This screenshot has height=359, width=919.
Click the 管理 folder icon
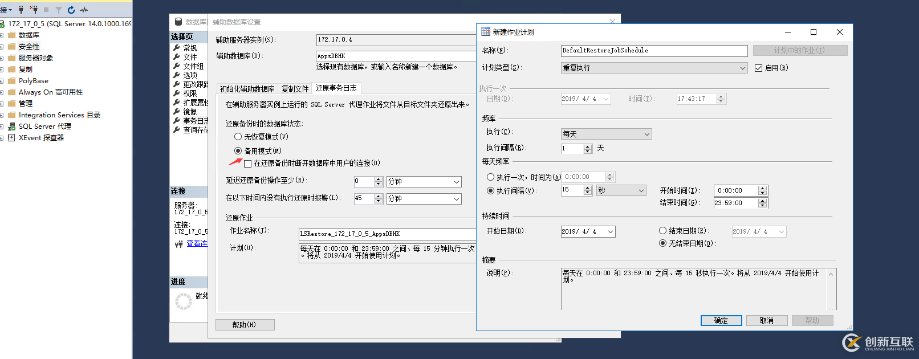11,104
